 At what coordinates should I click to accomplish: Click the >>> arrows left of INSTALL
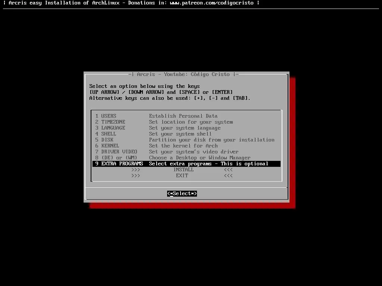point(136,170)
